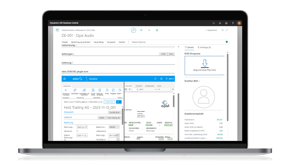The height and width of the screenshot is (166, 290).
Task: Open the user avatar D
Action: (x=239, y=23)
